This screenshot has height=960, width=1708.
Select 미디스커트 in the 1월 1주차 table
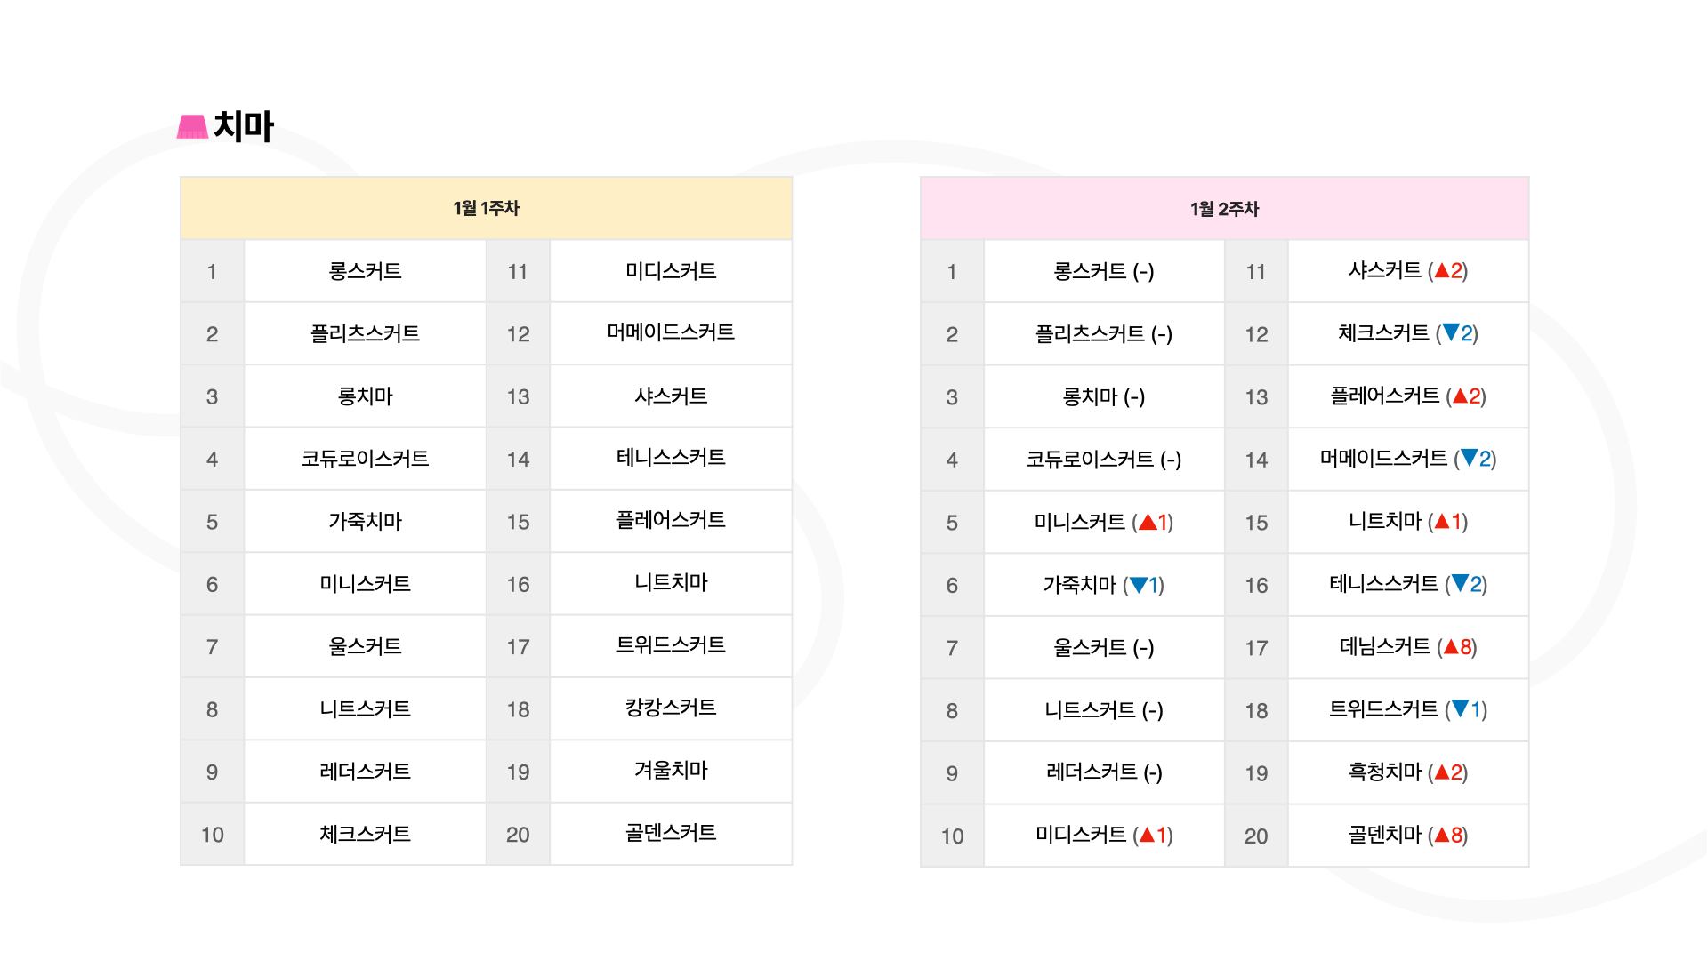[x=671, y=271]
